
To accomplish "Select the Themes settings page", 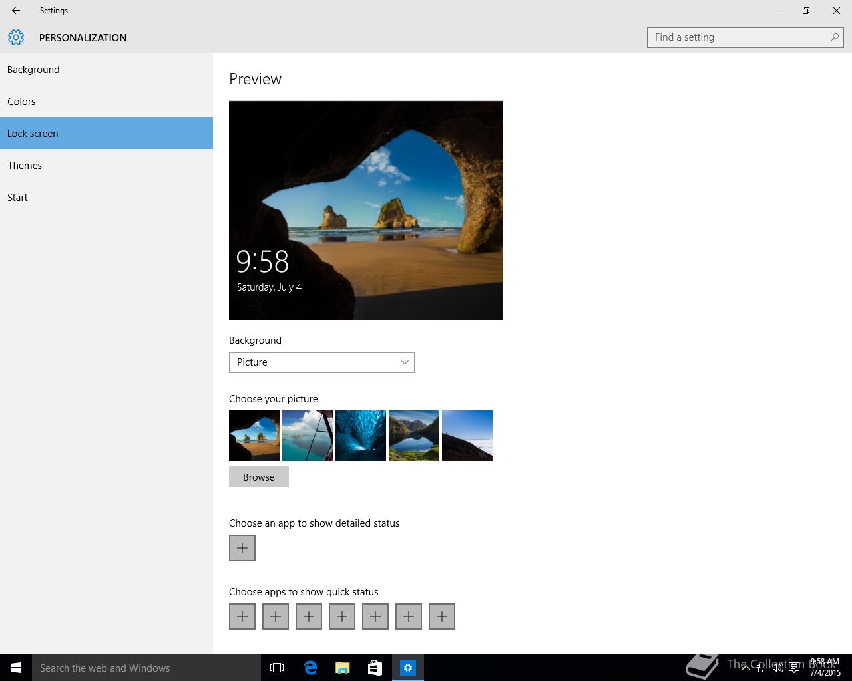I will point(106,166).
